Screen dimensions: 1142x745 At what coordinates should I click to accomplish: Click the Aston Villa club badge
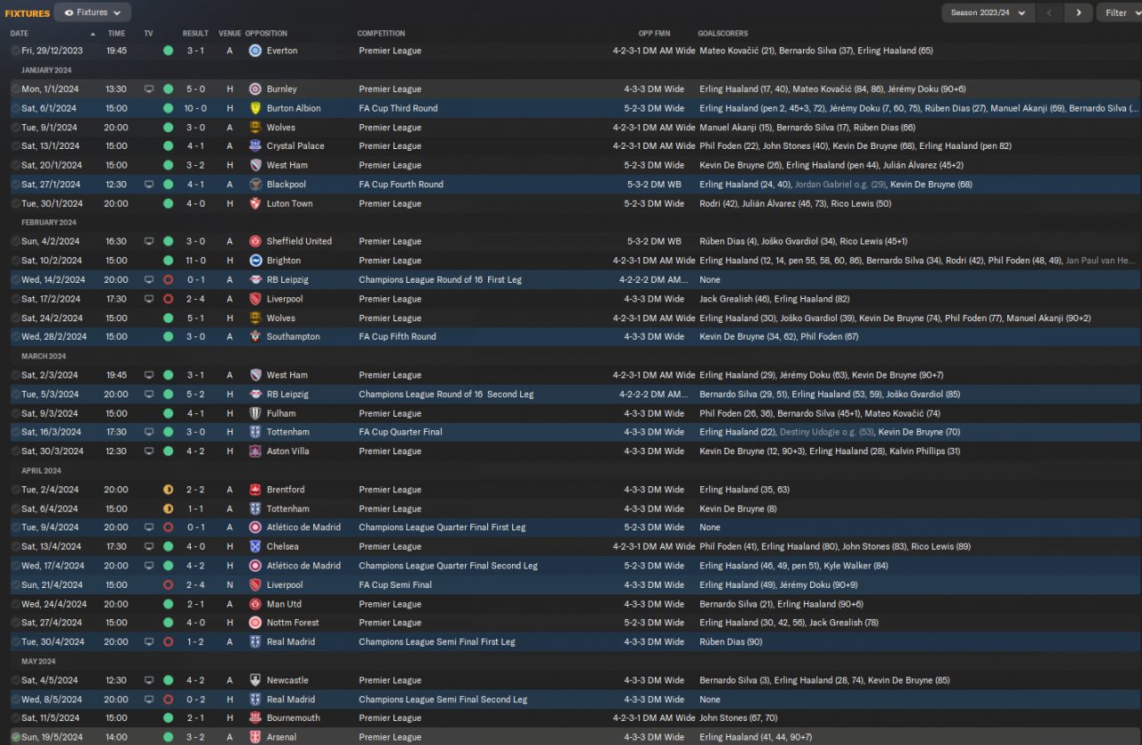click(255, 451)
